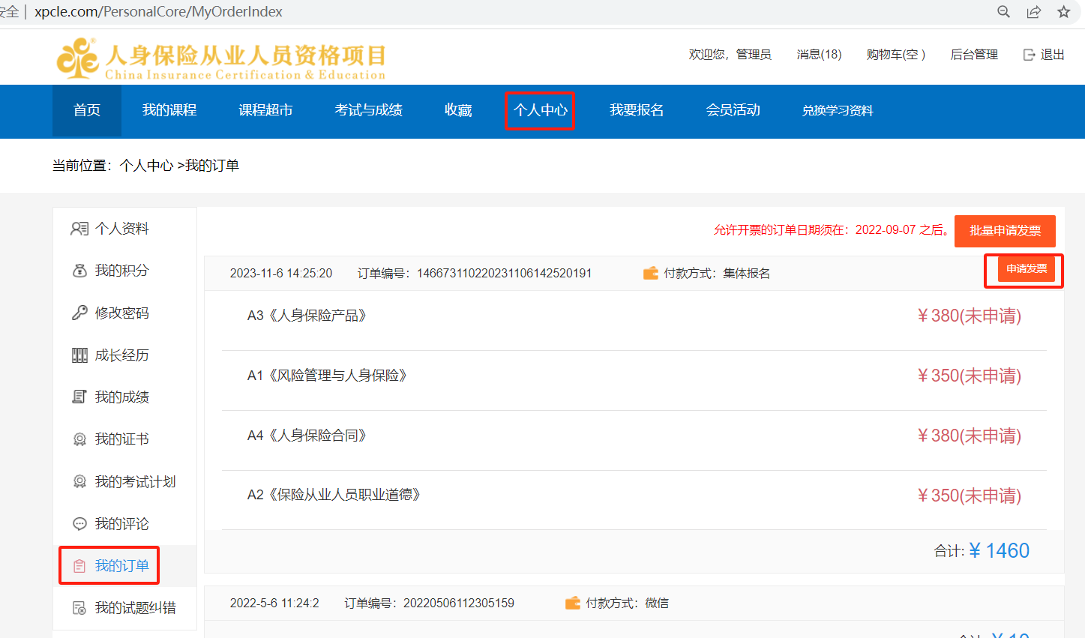The height and width of the screenshot is (638, 1085).
Task: Click the 我的试题纠错 correction icon
Action: click(79, 607)
